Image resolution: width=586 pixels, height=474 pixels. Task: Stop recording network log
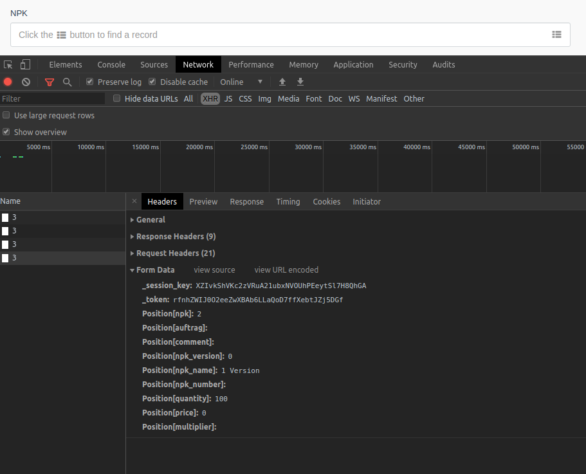[7, 82]
